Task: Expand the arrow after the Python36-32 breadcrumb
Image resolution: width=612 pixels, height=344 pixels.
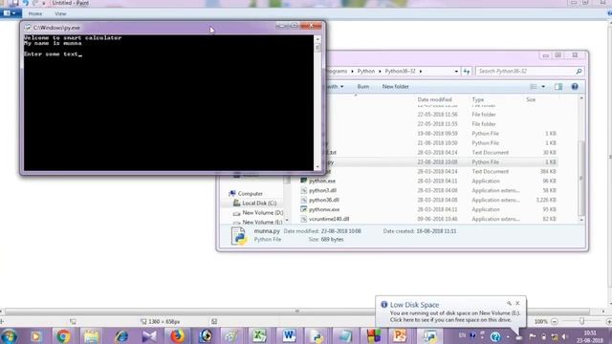Action: (x=421, y=72)
